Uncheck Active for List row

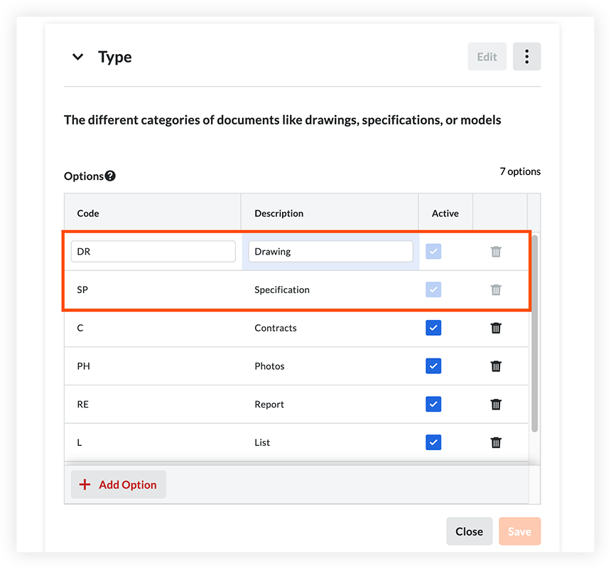point(433,442)
